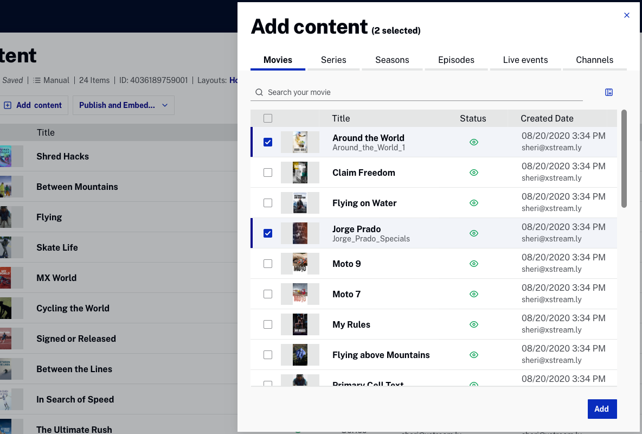Image resolution: width=642 pixels, height=434 pixels.
Task: Expand the Publish and Embed dropdown
Action: [x=123, y=105]
